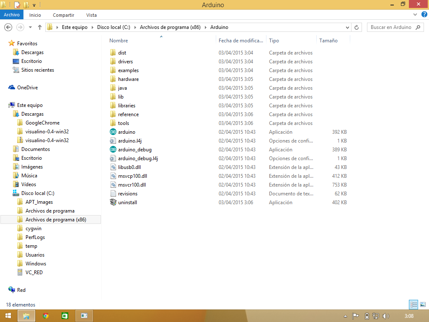This screenshot has width=429, height=322.
Task: Select VC_RED in the navigation pane
Action: tap(34, 273)
